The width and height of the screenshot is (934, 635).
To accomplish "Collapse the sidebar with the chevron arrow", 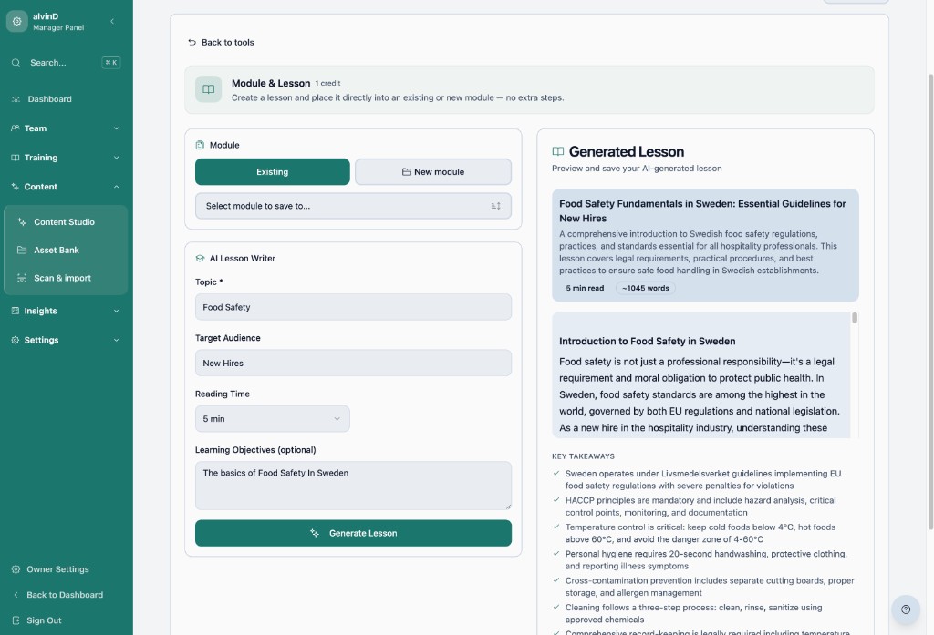I will 112,21.
